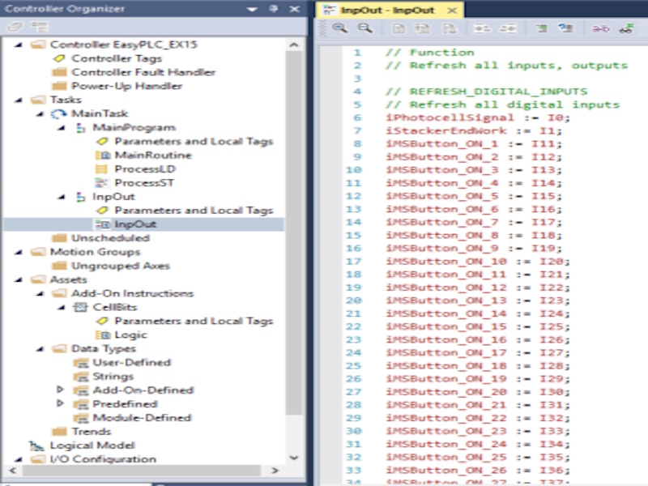The height and width of the screenshot is (486, 648).
Task: Click the glasses watch icon in editor toolbar
Action: [626, 28]
